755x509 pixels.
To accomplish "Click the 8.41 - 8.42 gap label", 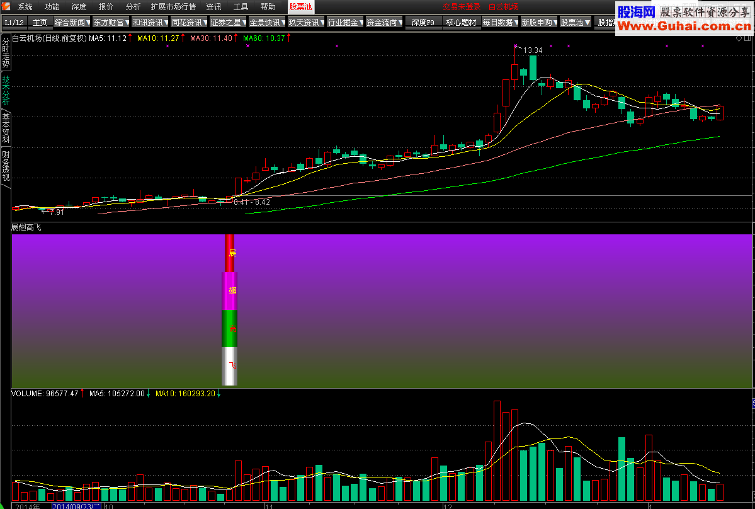I will click(252, 202).
